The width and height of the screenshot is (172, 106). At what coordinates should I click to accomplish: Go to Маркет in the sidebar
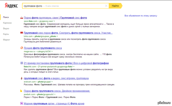point(7,40)
